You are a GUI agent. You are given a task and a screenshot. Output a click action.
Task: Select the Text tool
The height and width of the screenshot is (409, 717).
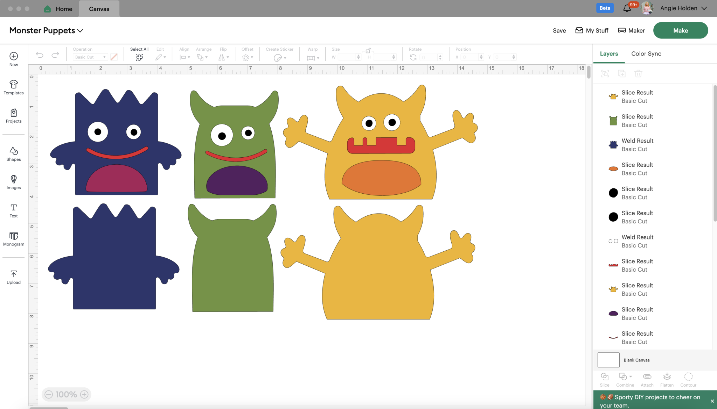point(13,210)
